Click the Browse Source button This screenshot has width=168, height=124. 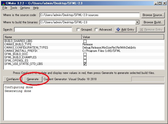[153, 15]
